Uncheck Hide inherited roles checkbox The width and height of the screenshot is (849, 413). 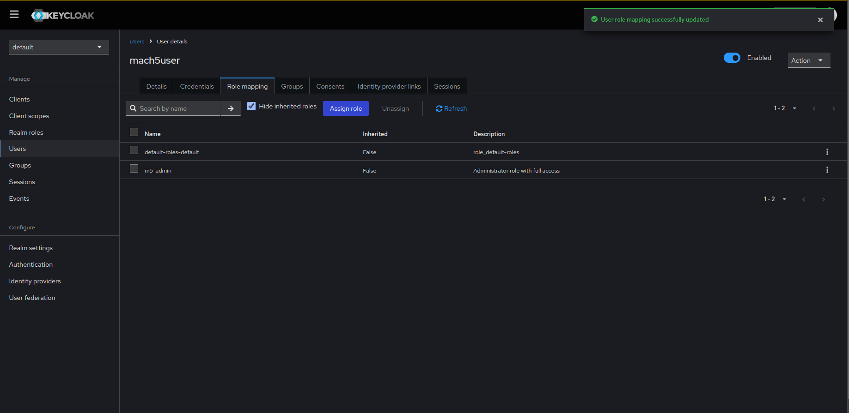tap(251, 106)
